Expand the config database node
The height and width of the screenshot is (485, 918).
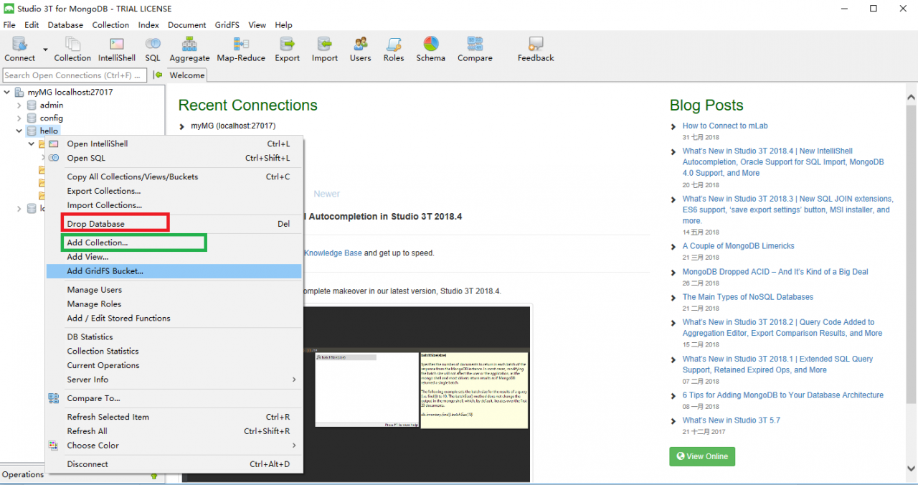pos(20,118)
